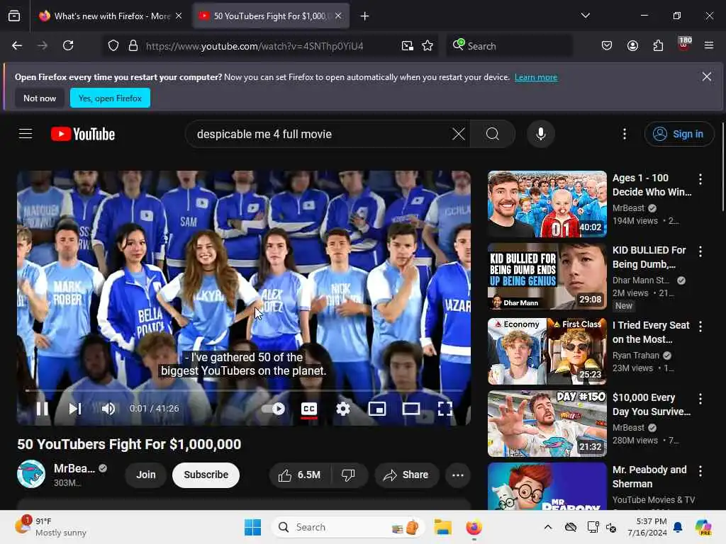Bookmark this page with star

[x=428, y=46]
